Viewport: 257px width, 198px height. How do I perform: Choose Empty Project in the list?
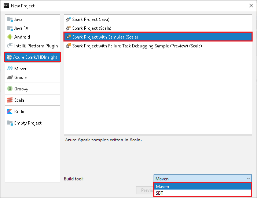(x=33, y=123)
